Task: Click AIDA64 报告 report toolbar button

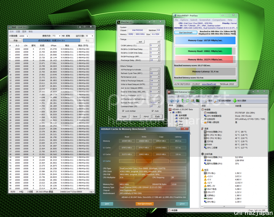Action: pyautogui.click(x=208, y=101)
